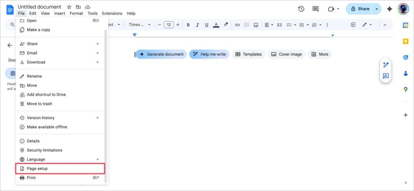Click the Share button
Viewport: 414px width, 191px height.
point(360,9)
